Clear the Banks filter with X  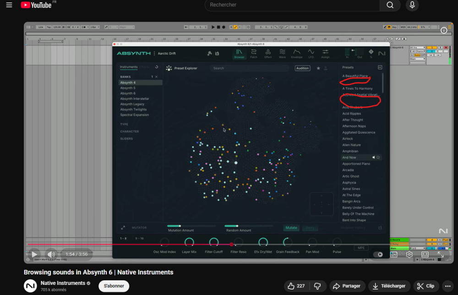[156, 77]
